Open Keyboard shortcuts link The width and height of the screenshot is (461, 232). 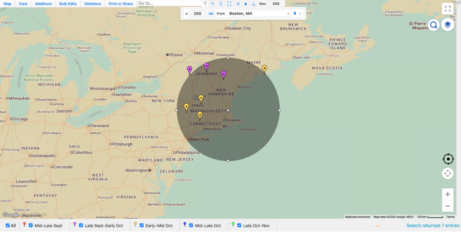point(357,217)
